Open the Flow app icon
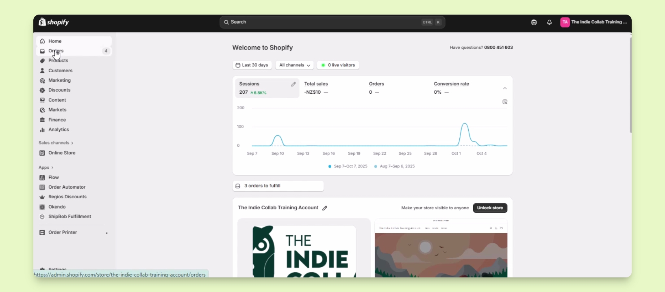665x292 pixels. (42, 178)
